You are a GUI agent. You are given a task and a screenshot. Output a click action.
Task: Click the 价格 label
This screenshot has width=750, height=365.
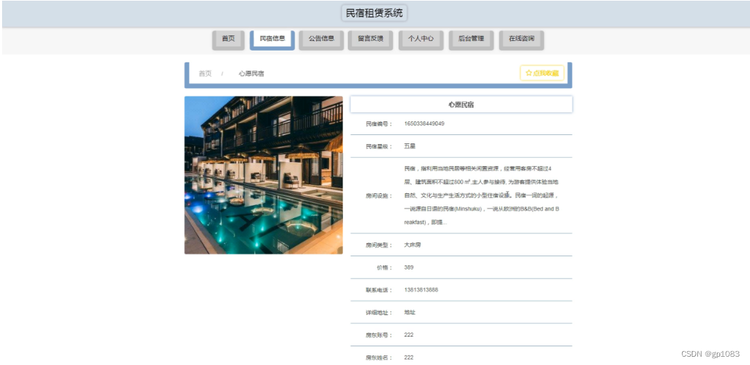pos(385,267)
